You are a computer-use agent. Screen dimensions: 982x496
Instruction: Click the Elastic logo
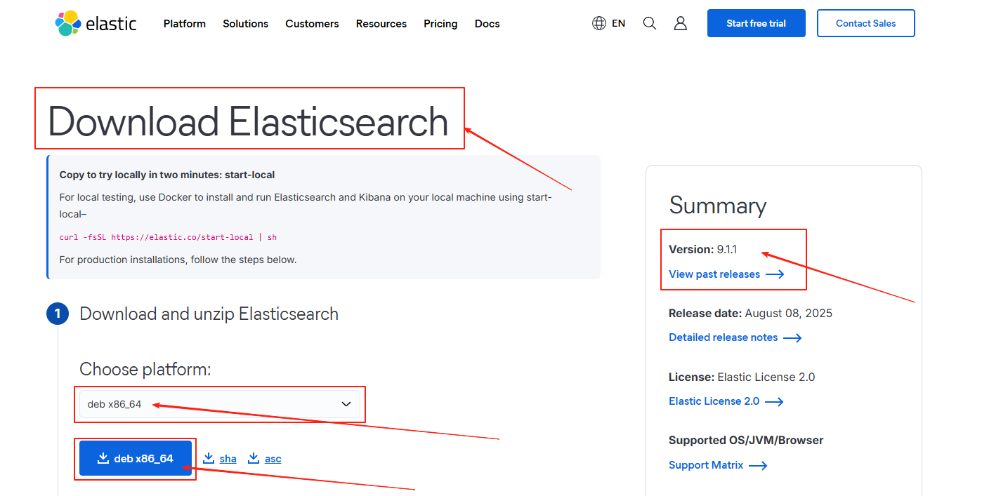tap(96, 23)
